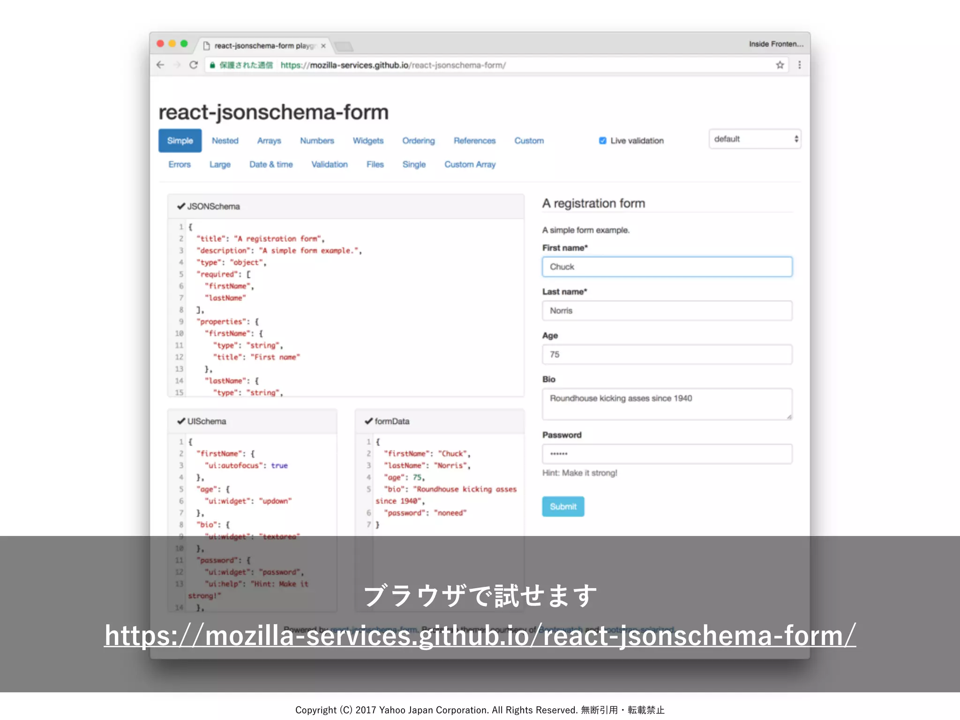Open the Chrome three-dot menu
The width and height of the screenshot is (960, 720).
pos(799,65)
